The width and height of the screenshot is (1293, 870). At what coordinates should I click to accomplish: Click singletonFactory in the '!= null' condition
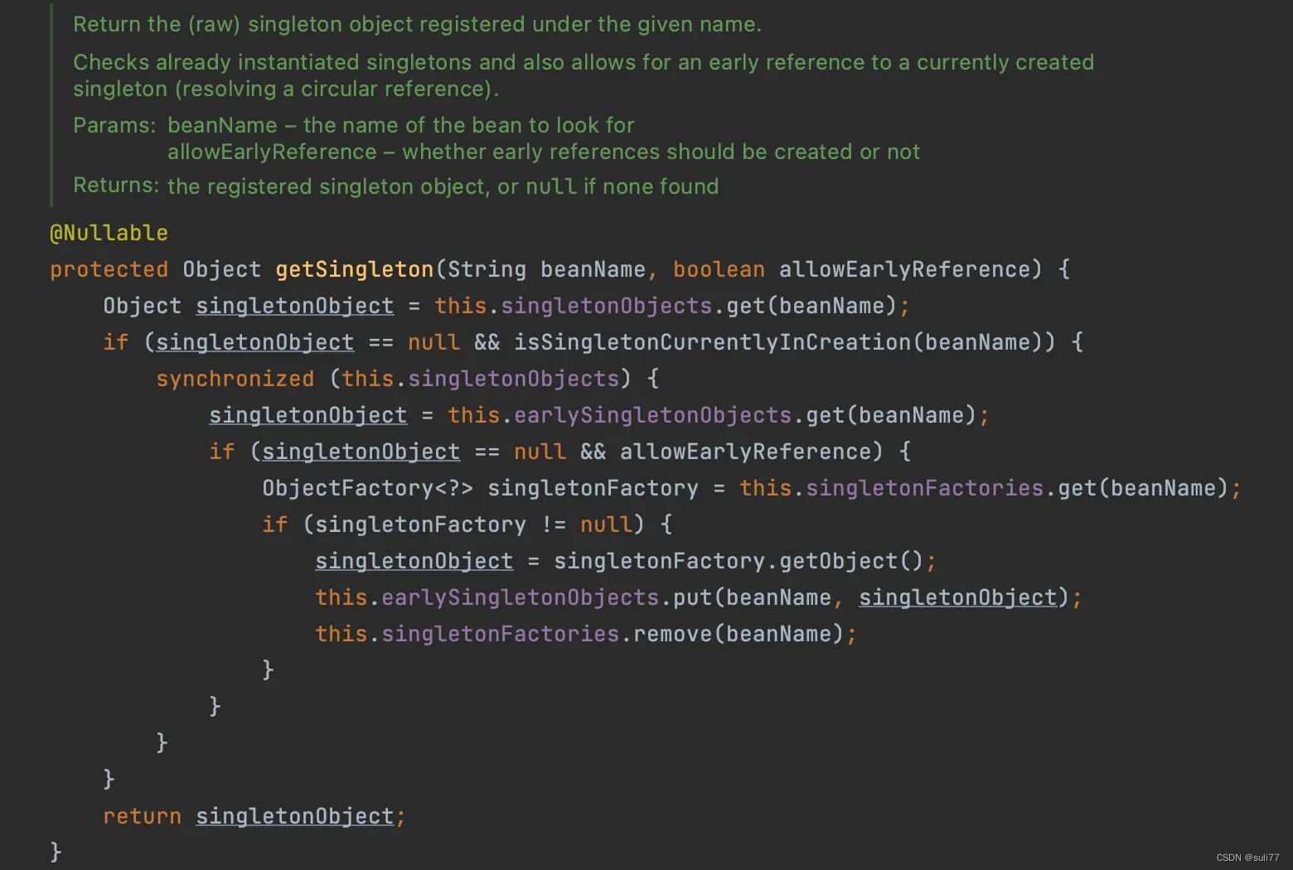point(420,524)
